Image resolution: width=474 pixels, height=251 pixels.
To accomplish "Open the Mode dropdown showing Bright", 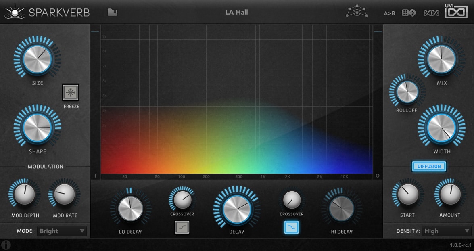I will click(62, 231).
